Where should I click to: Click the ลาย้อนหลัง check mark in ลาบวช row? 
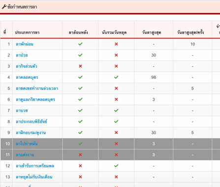tap(80, 110)
